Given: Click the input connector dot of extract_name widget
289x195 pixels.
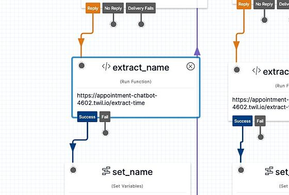Looking at the screenshot, I should pyautogui.click(x=82, y=65).
